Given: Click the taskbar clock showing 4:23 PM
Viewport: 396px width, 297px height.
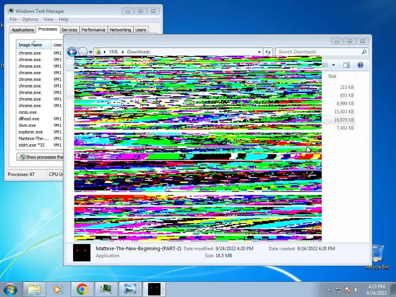Looking at the screenshot, I should tap(376, 290).
